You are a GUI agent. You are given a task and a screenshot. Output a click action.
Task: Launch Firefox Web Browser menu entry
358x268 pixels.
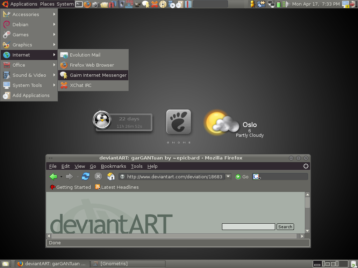click(93, 65)
